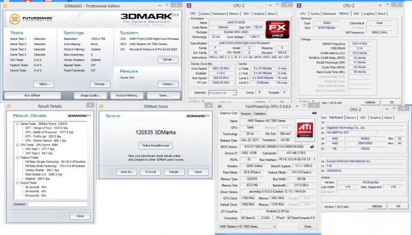Click the Image Quality... button
412x235 pixels.
[x=90, y=95]
